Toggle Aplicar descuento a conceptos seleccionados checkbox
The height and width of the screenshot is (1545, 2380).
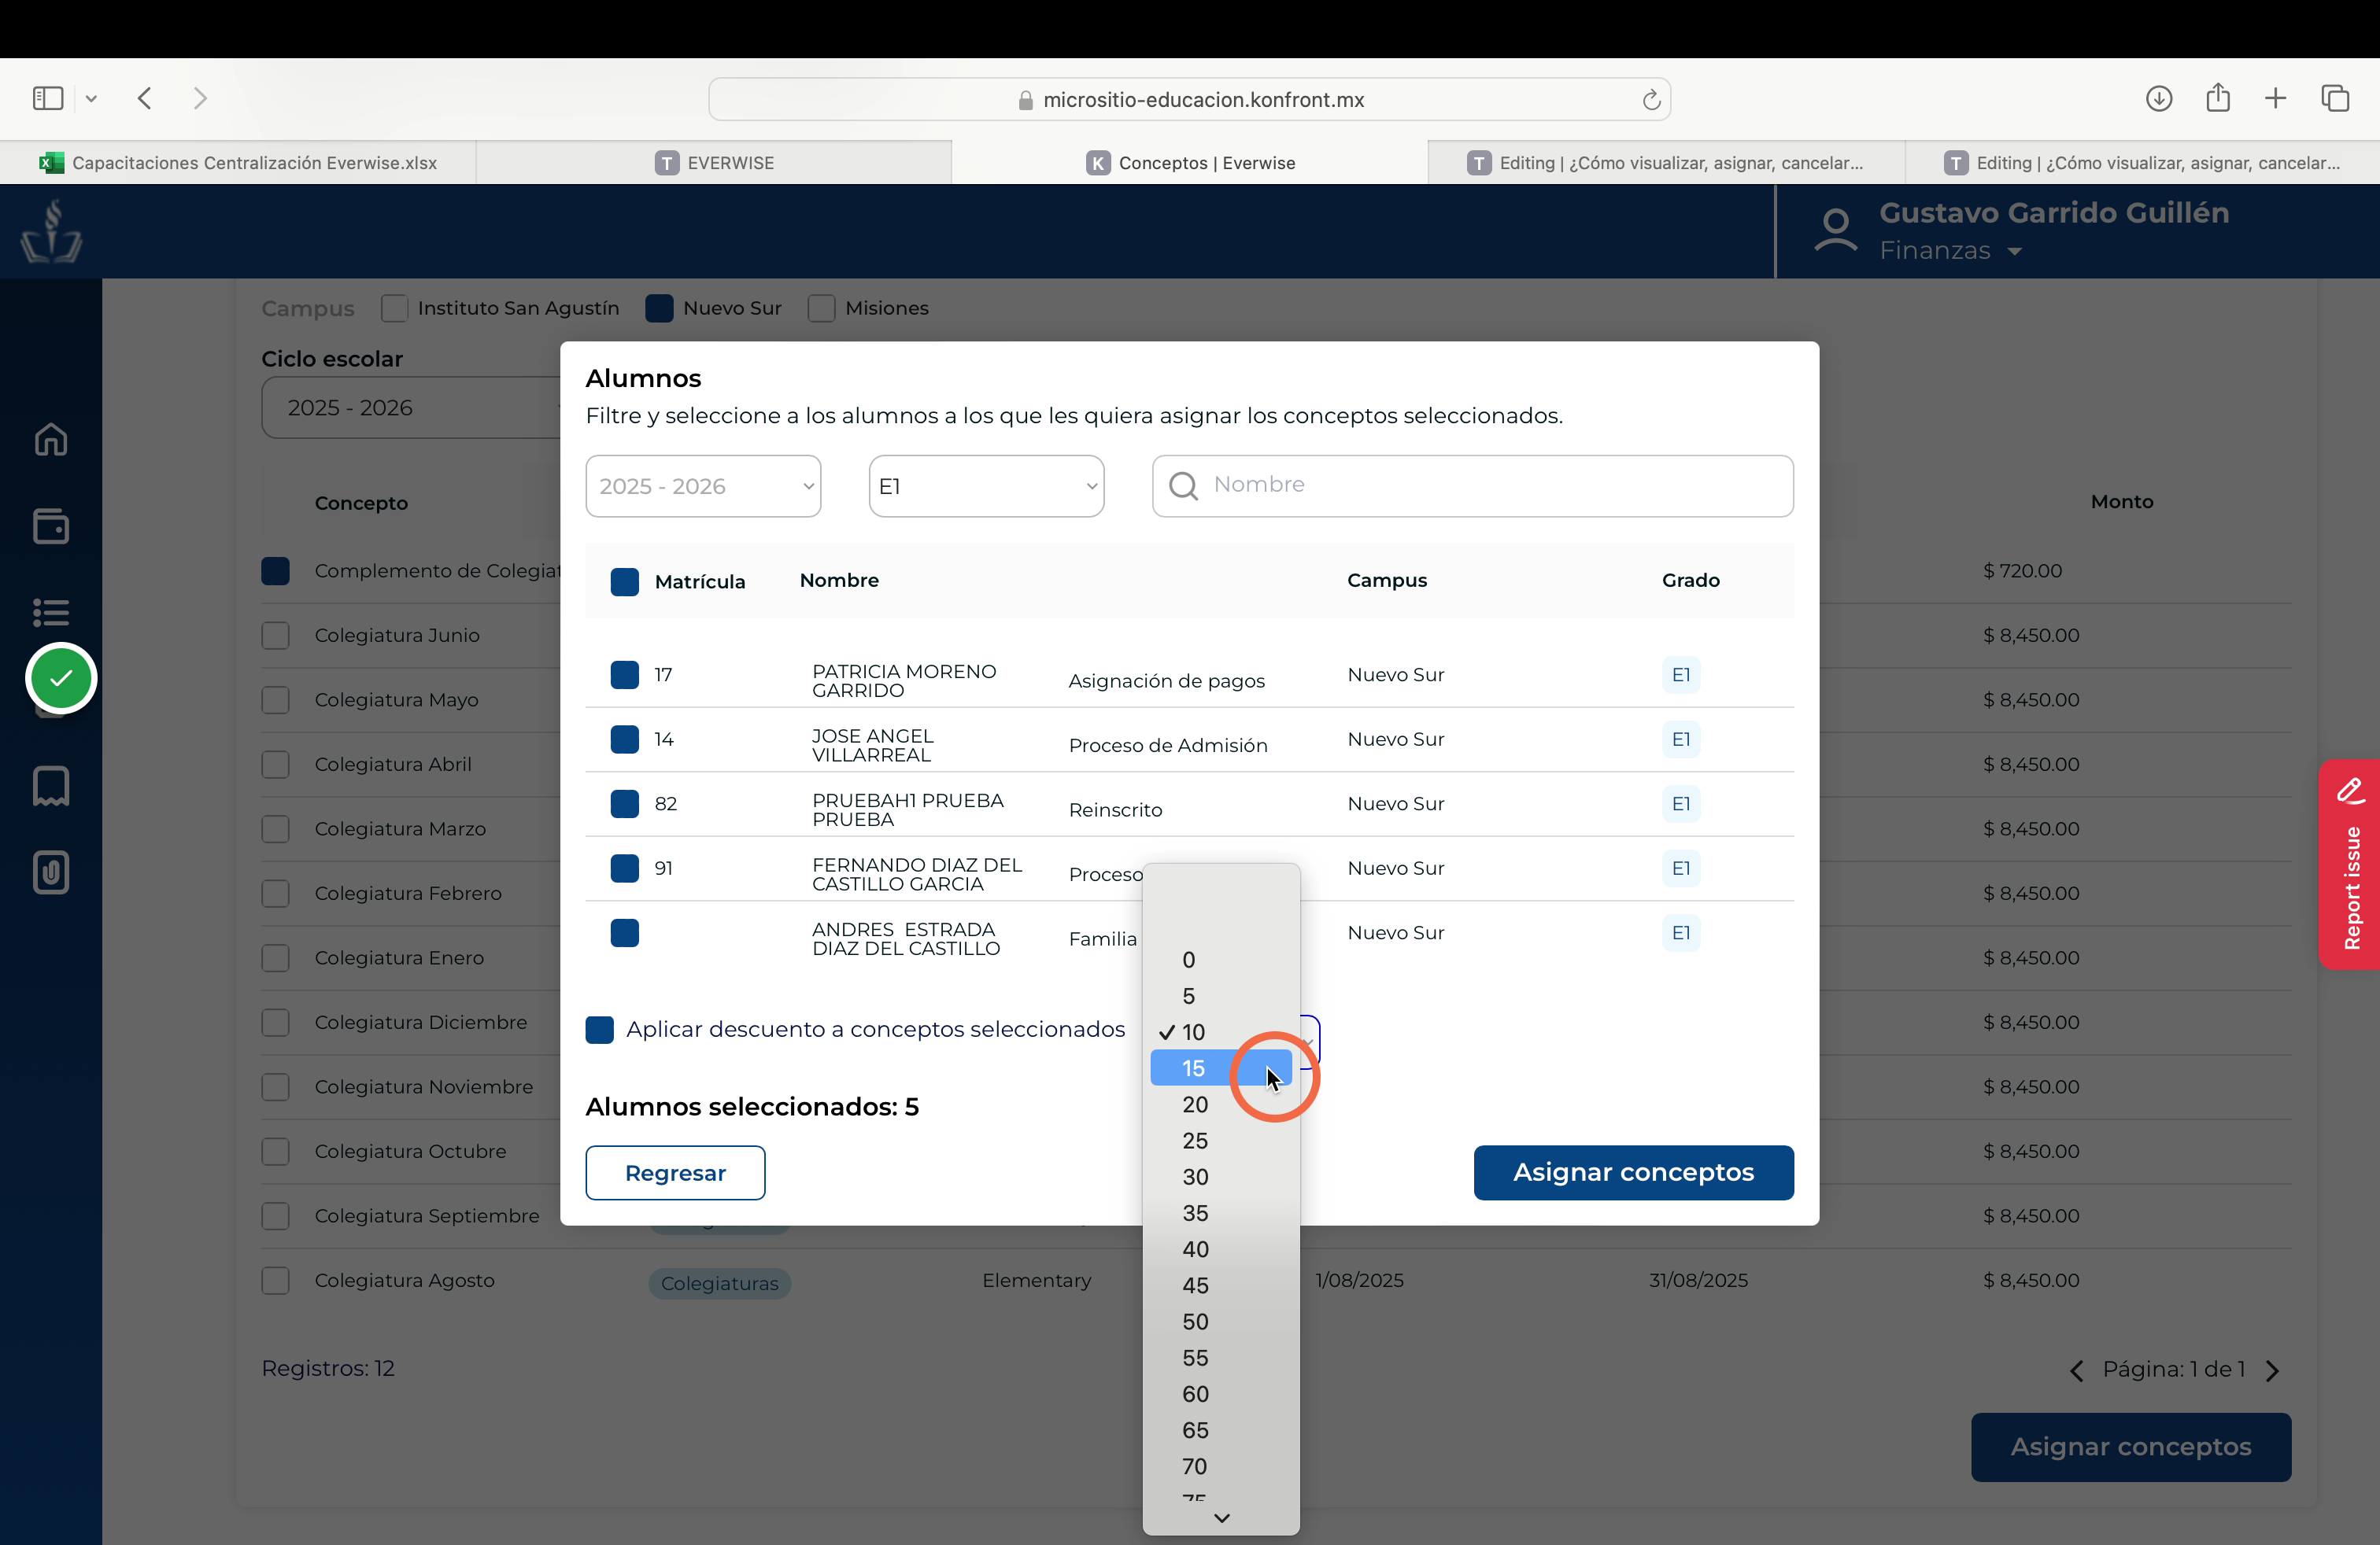(x=600, y=1029)
